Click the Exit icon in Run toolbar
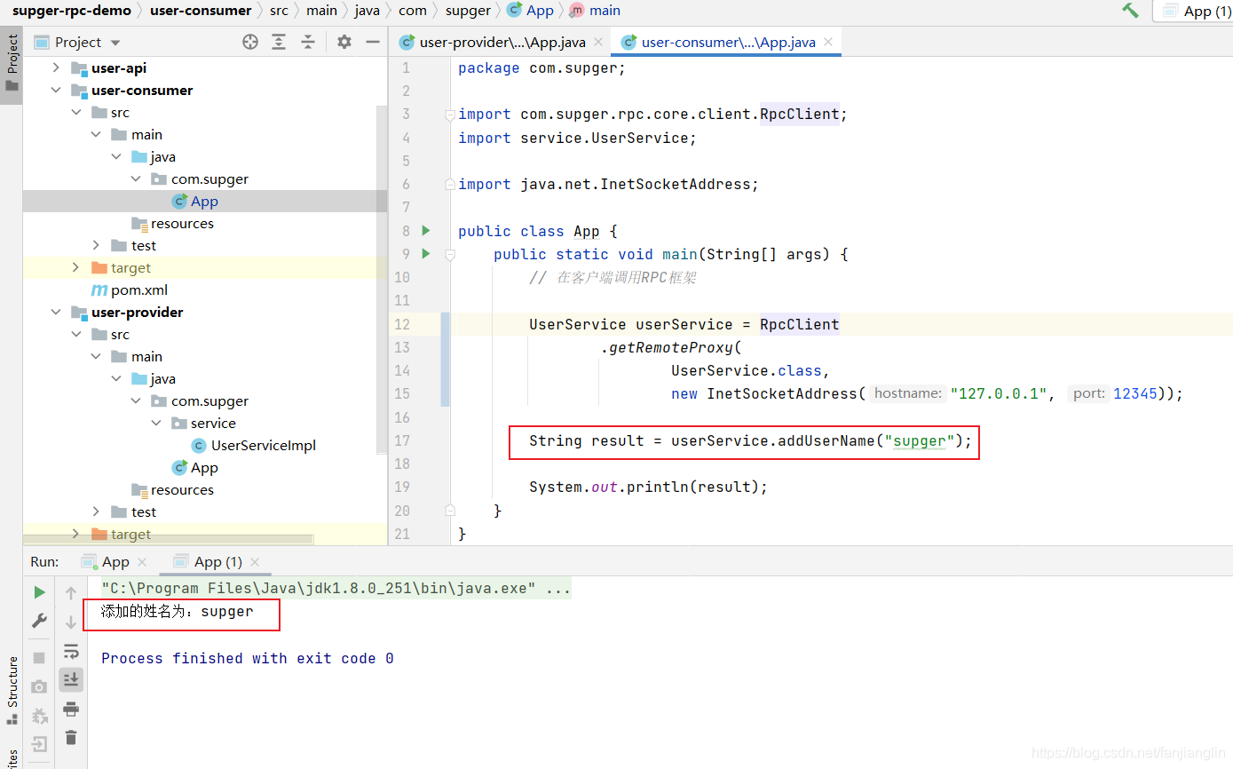The image size is (1233, 769). tap(39, 744)
